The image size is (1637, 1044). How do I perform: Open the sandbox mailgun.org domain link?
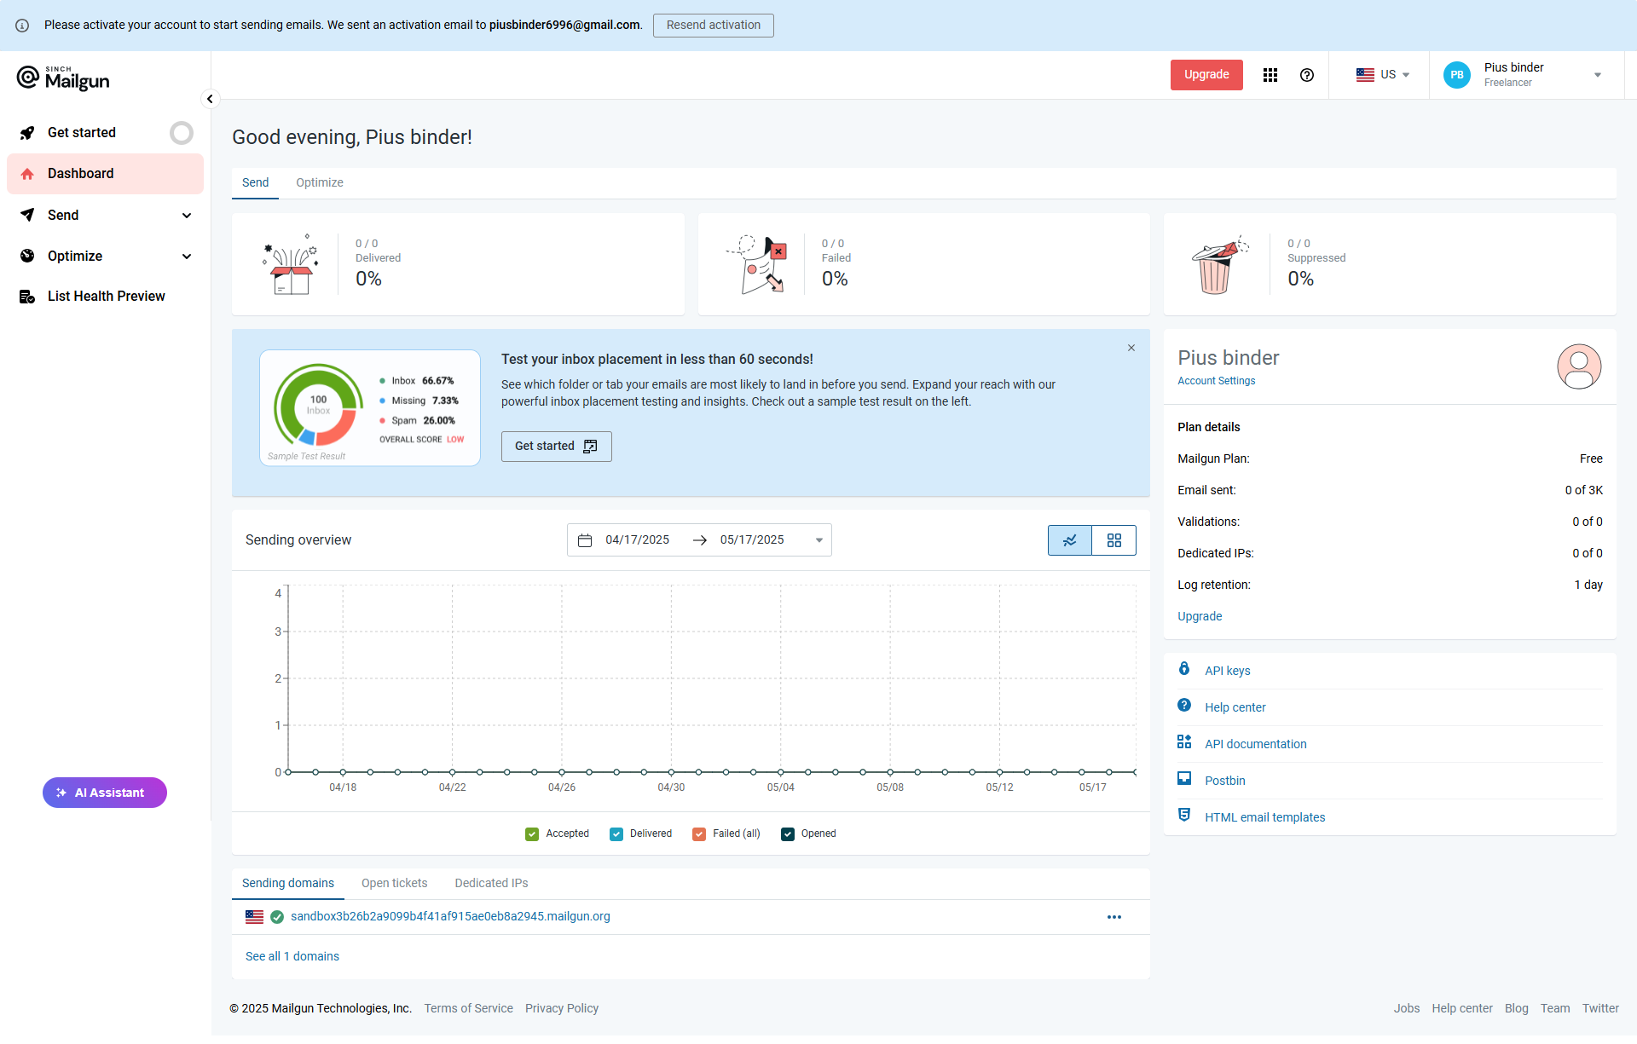[450, 918]
